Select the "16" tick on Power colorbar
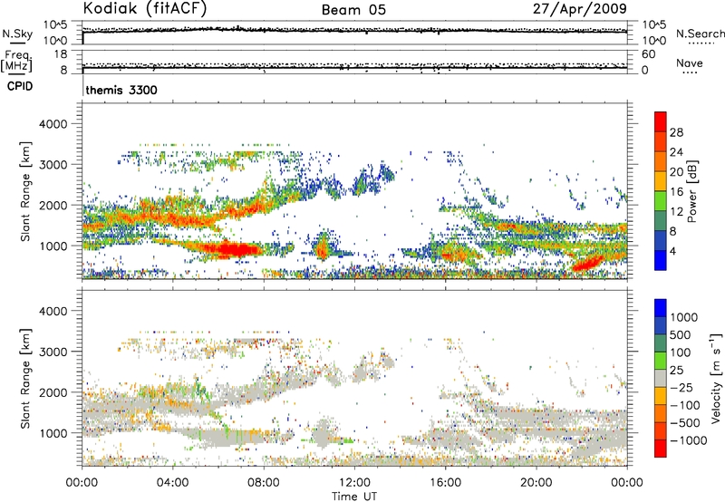The image size is (725, 502). pyautogui.click(x=676, y=192)
